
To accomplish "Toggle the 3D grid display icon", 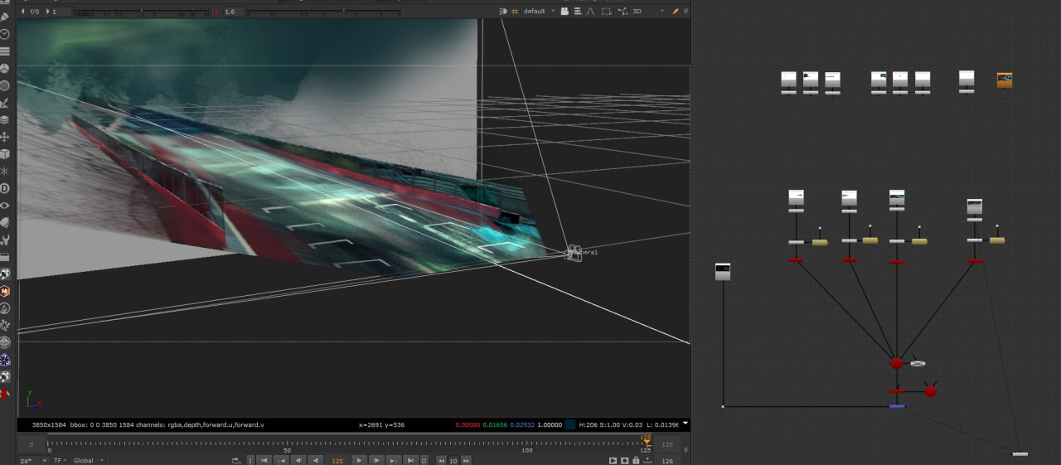I will pos(515,12).
